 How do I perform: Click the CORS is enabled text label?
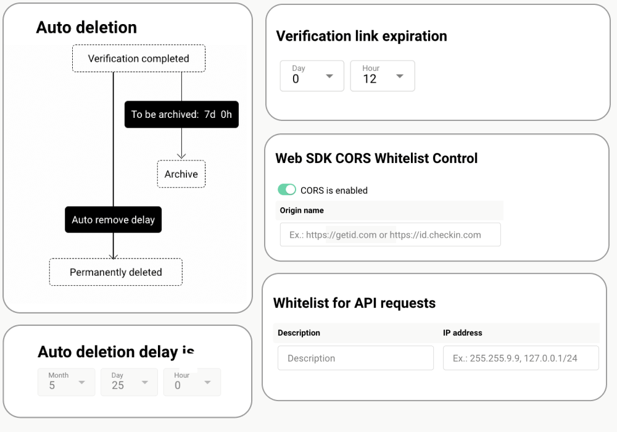pos(334,190)
